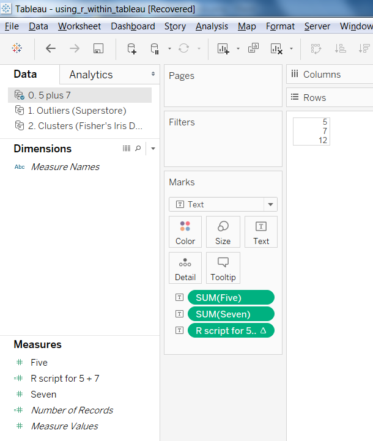Select the Measure Names dimension
Viewport: 373px width, 441px height.
point(65,167)
